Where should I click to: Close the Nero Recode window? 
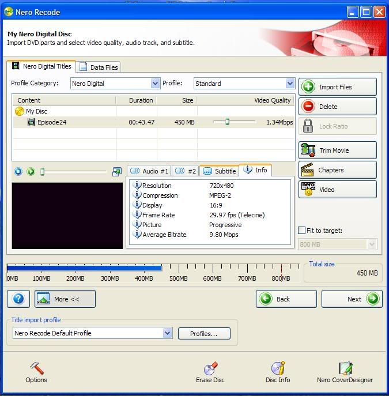[379, 12]
